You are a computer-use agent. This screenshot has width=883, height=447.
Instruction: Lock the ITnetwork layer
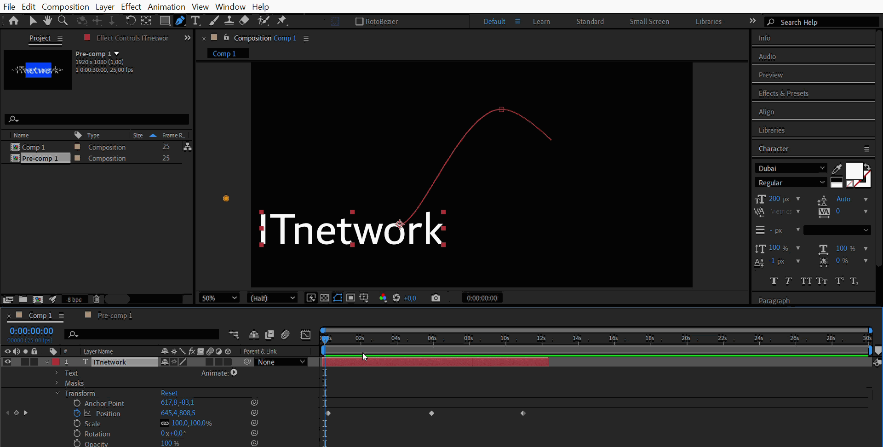tap(34, 362)
